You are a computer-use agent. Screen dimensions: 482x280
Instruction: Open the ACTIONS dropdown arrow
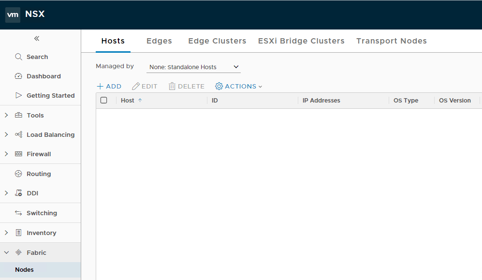[261, 87]
